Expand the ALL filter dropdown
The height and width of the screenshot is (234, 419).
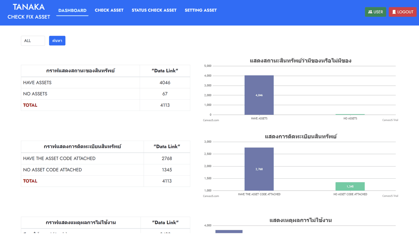[33, 41]
